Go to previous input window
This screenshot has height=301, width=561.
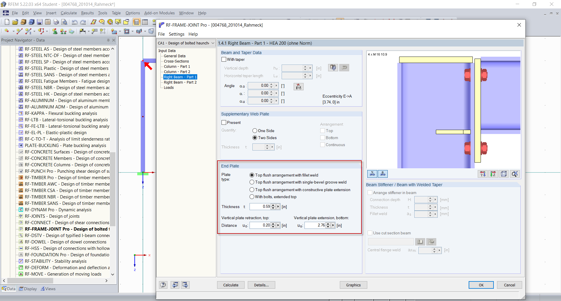175,285
